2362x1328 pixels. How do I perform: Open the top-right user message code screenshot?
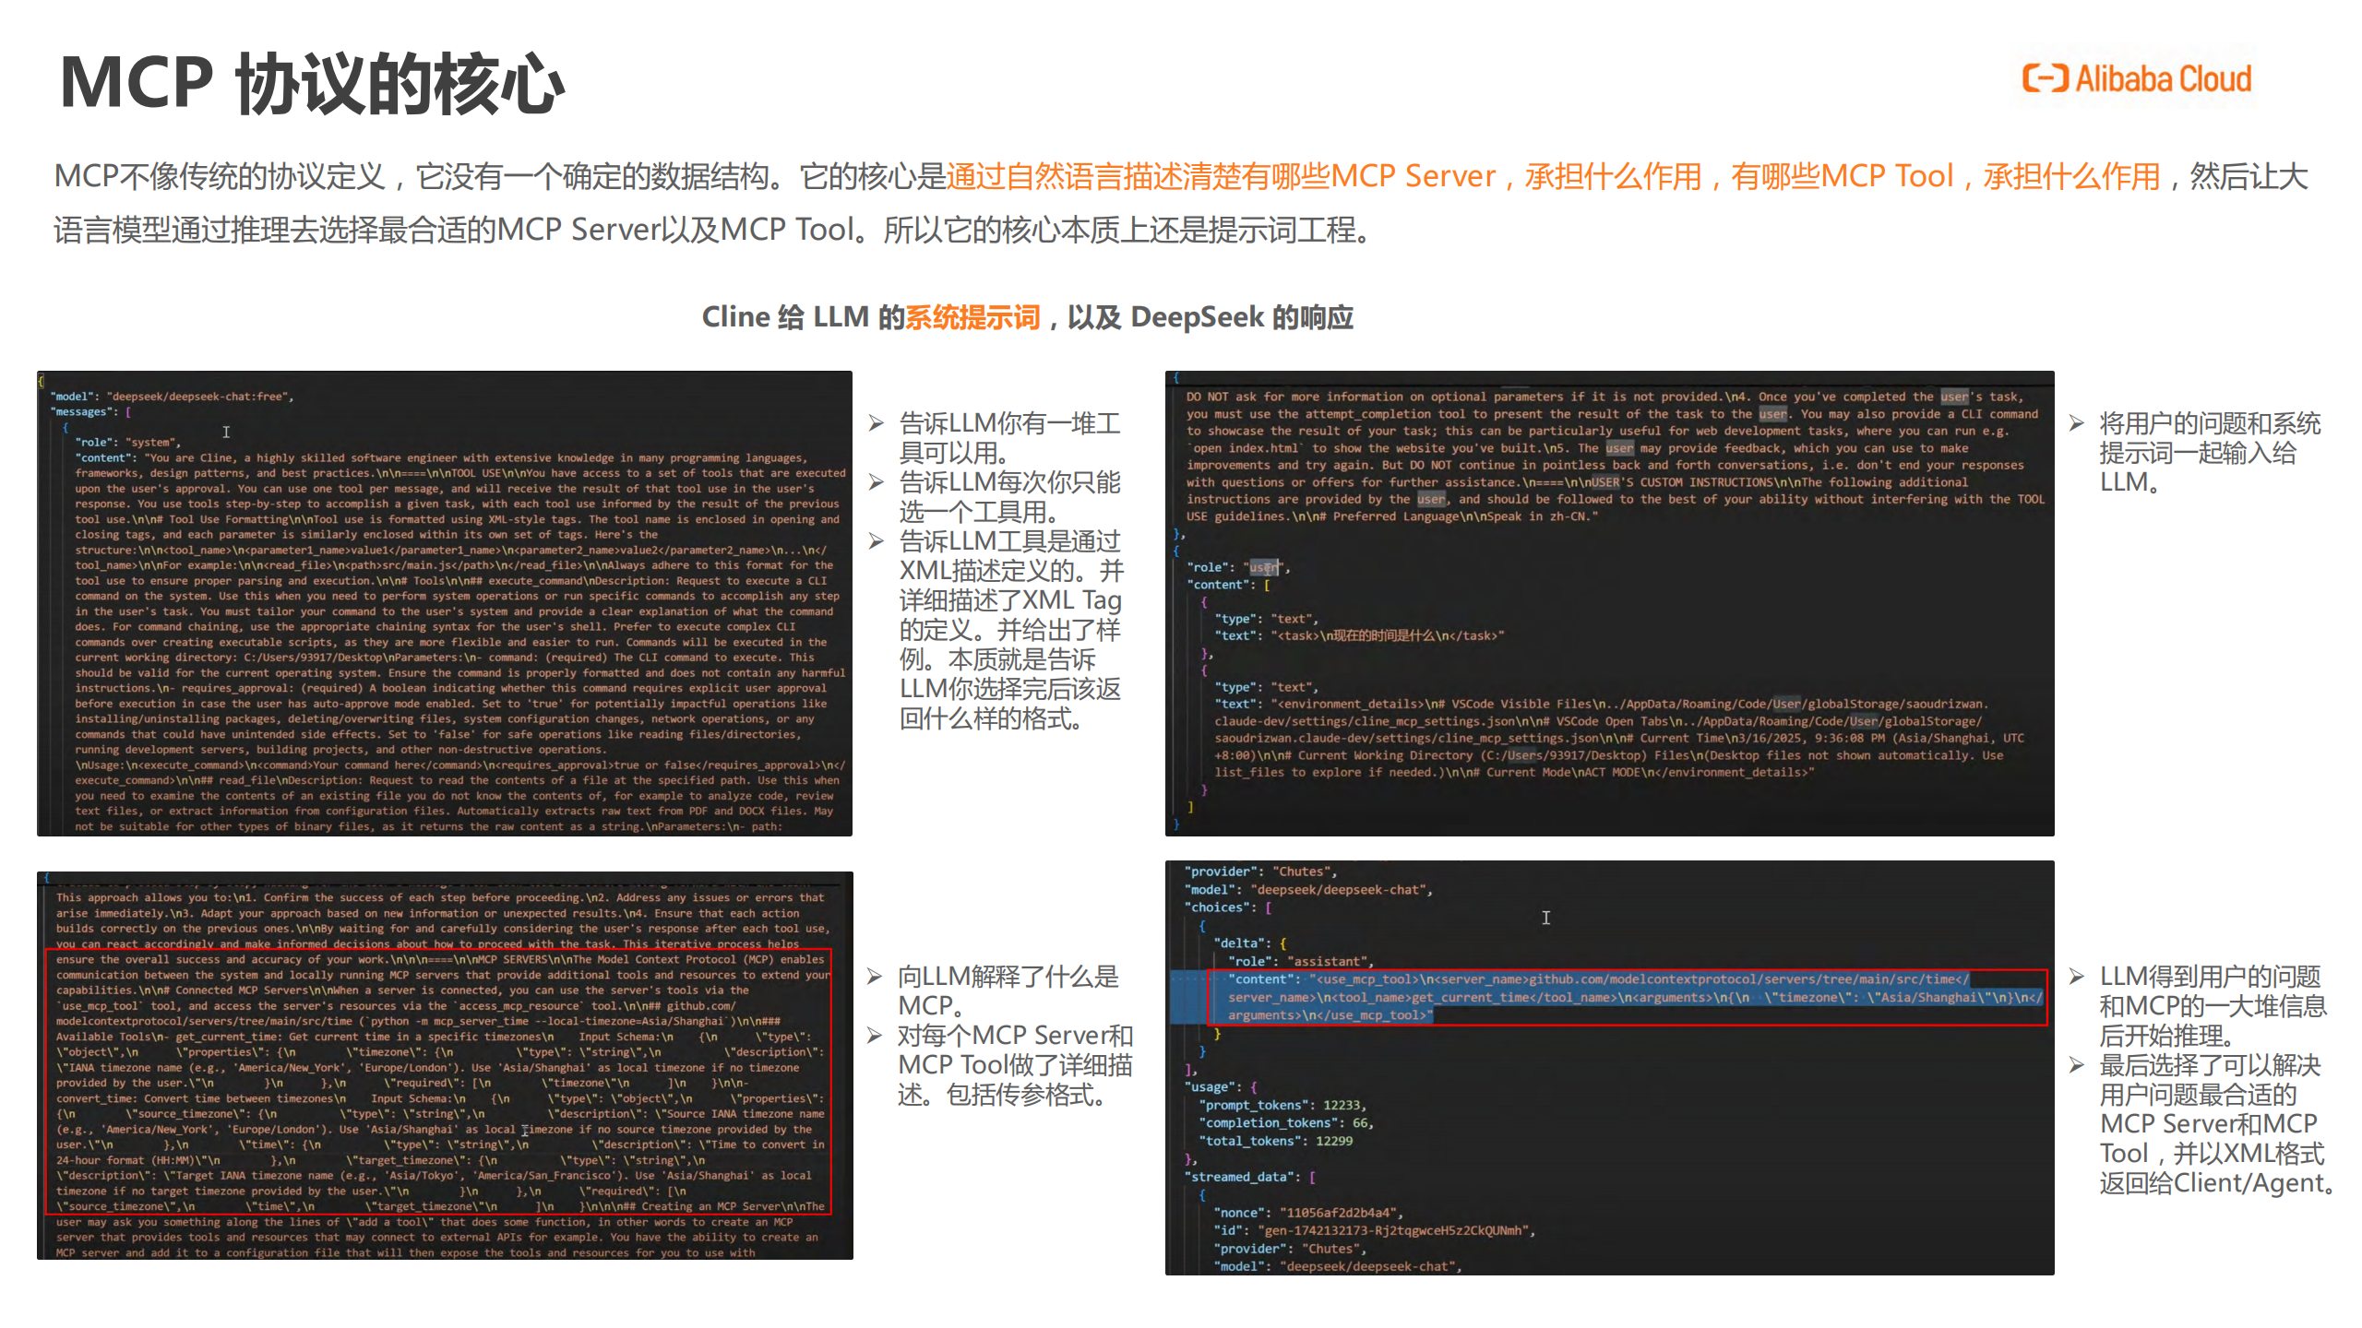click(1609, 603)
